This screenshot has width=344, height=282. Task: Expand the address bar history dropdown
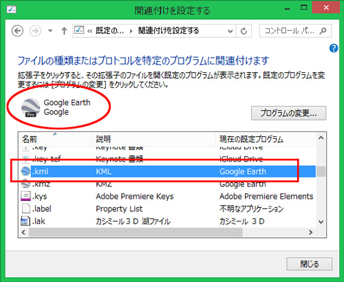[230, 31]
